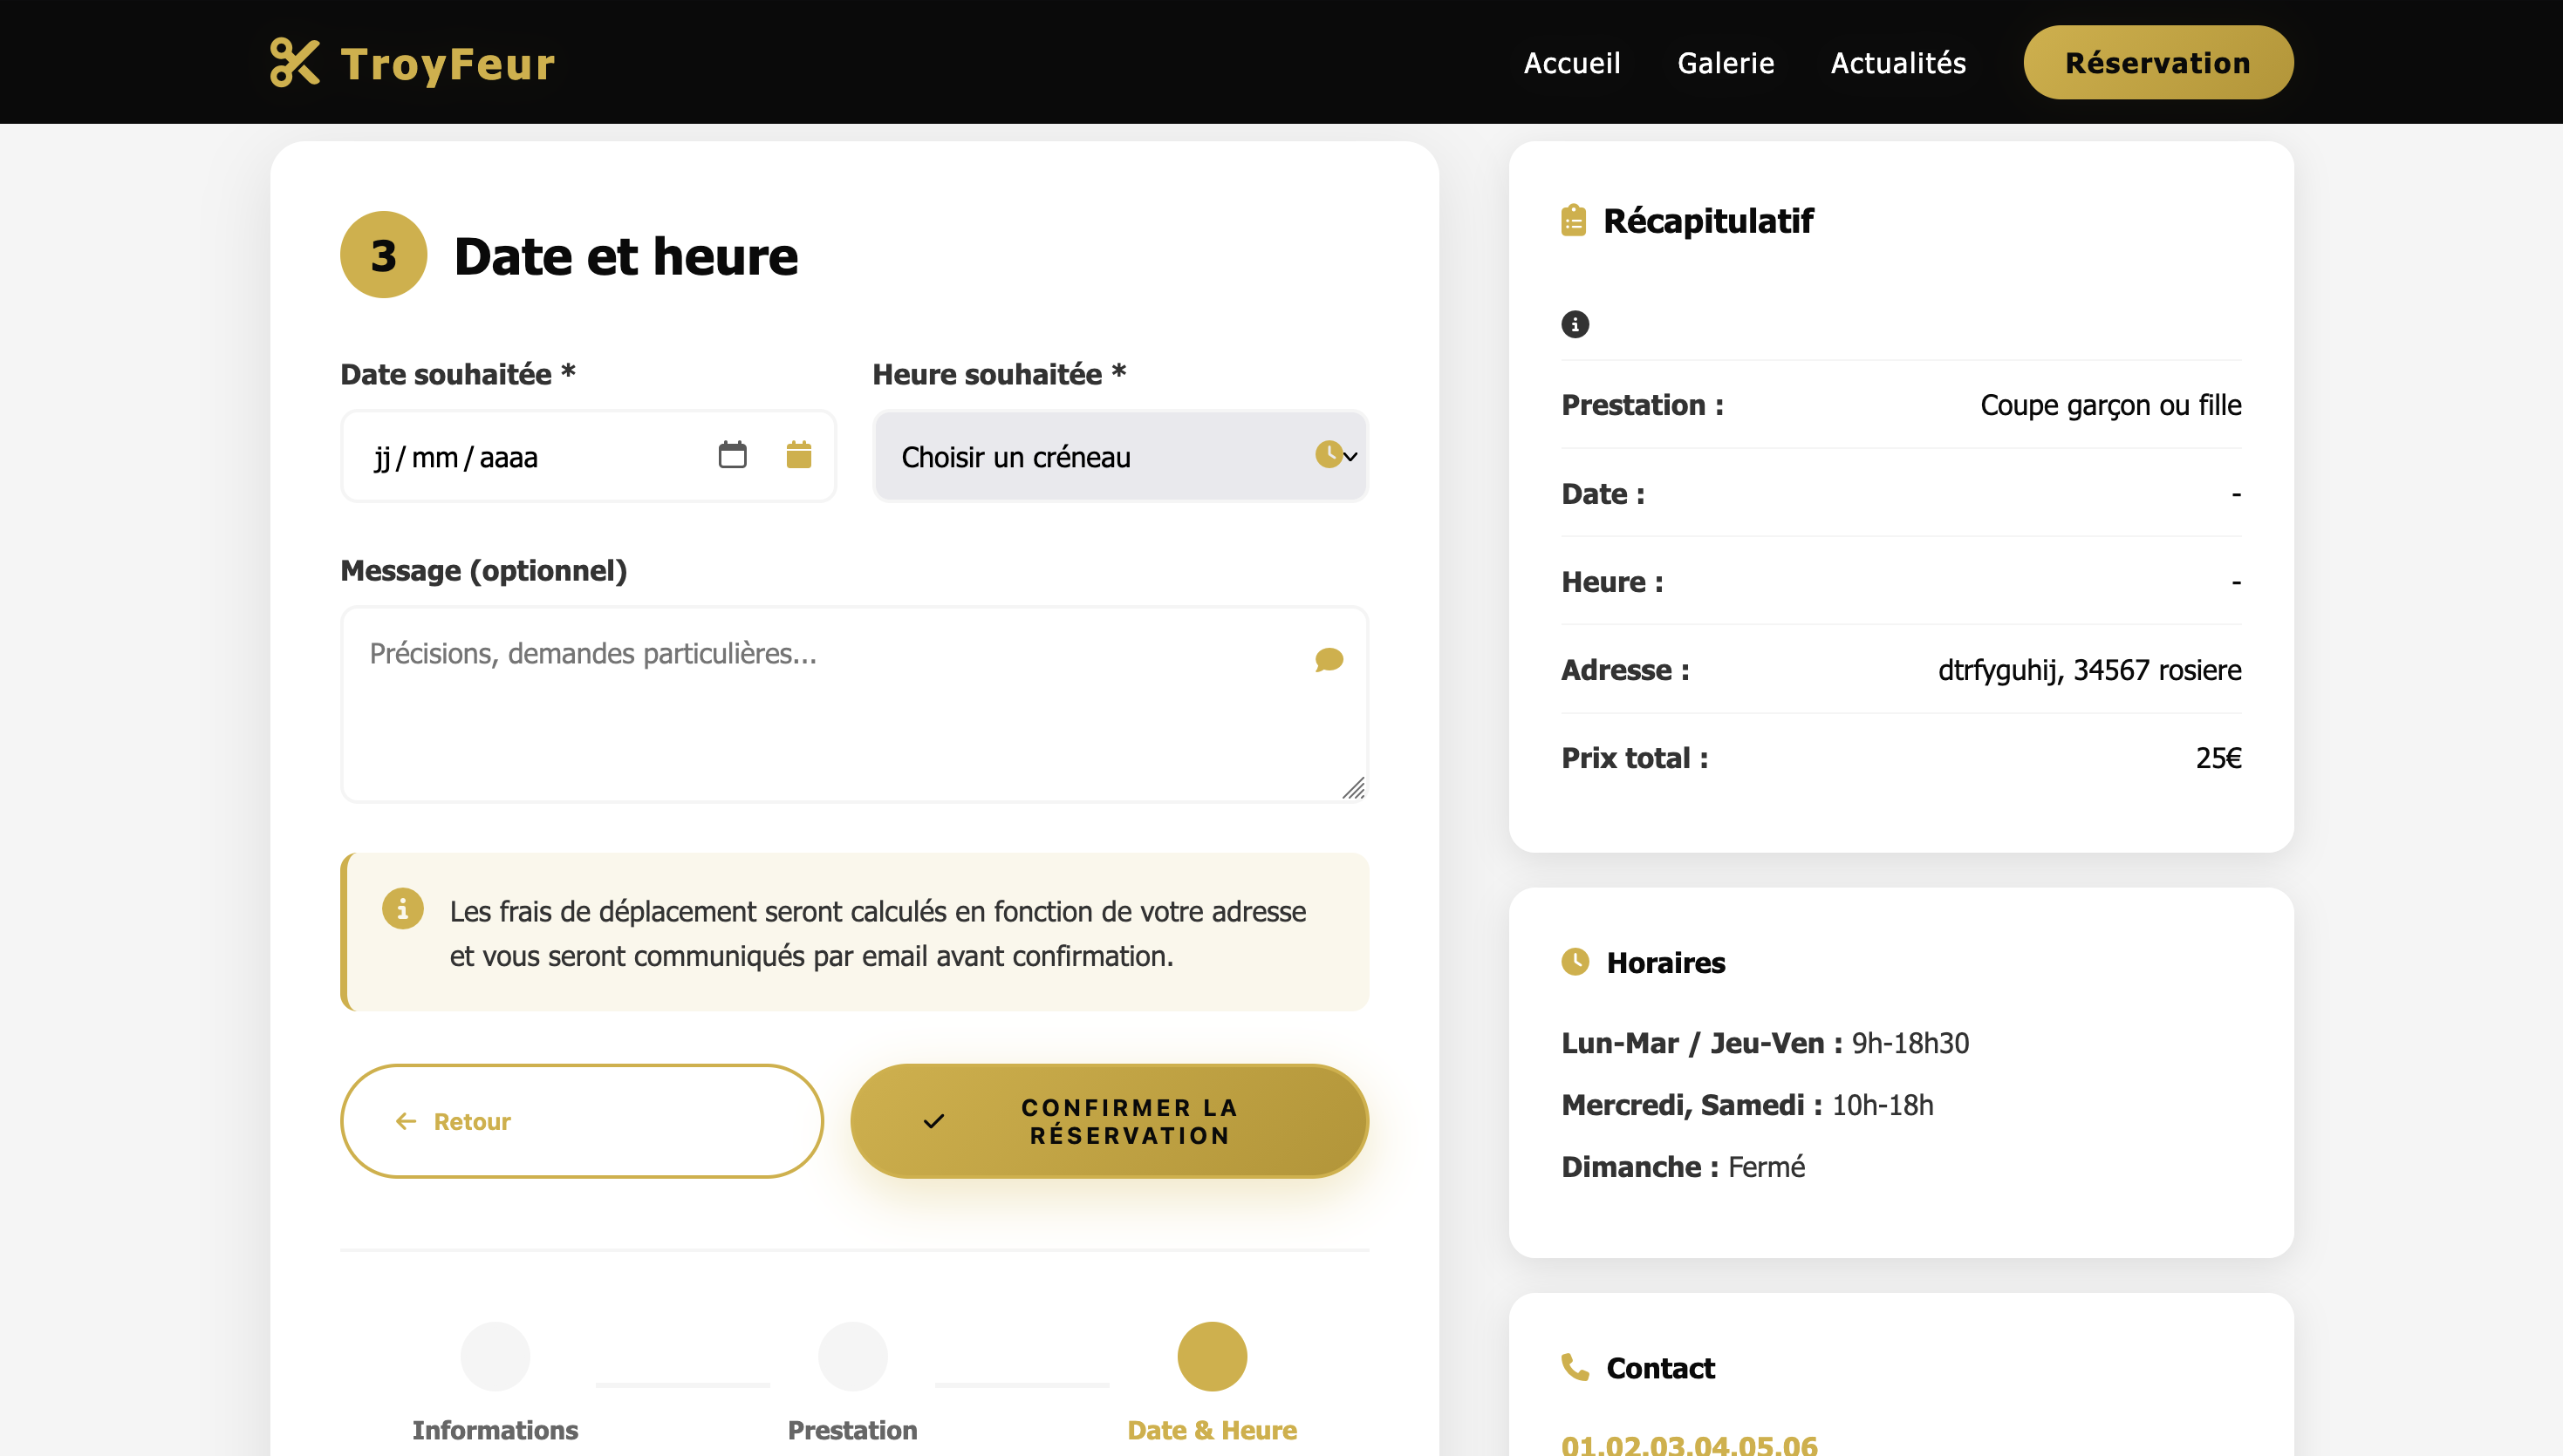Click the clipboard icon beside Récapitulatif
Image resolution: width=2563 pixels, height=1456 pixels.
click(x=1574, y=220)
